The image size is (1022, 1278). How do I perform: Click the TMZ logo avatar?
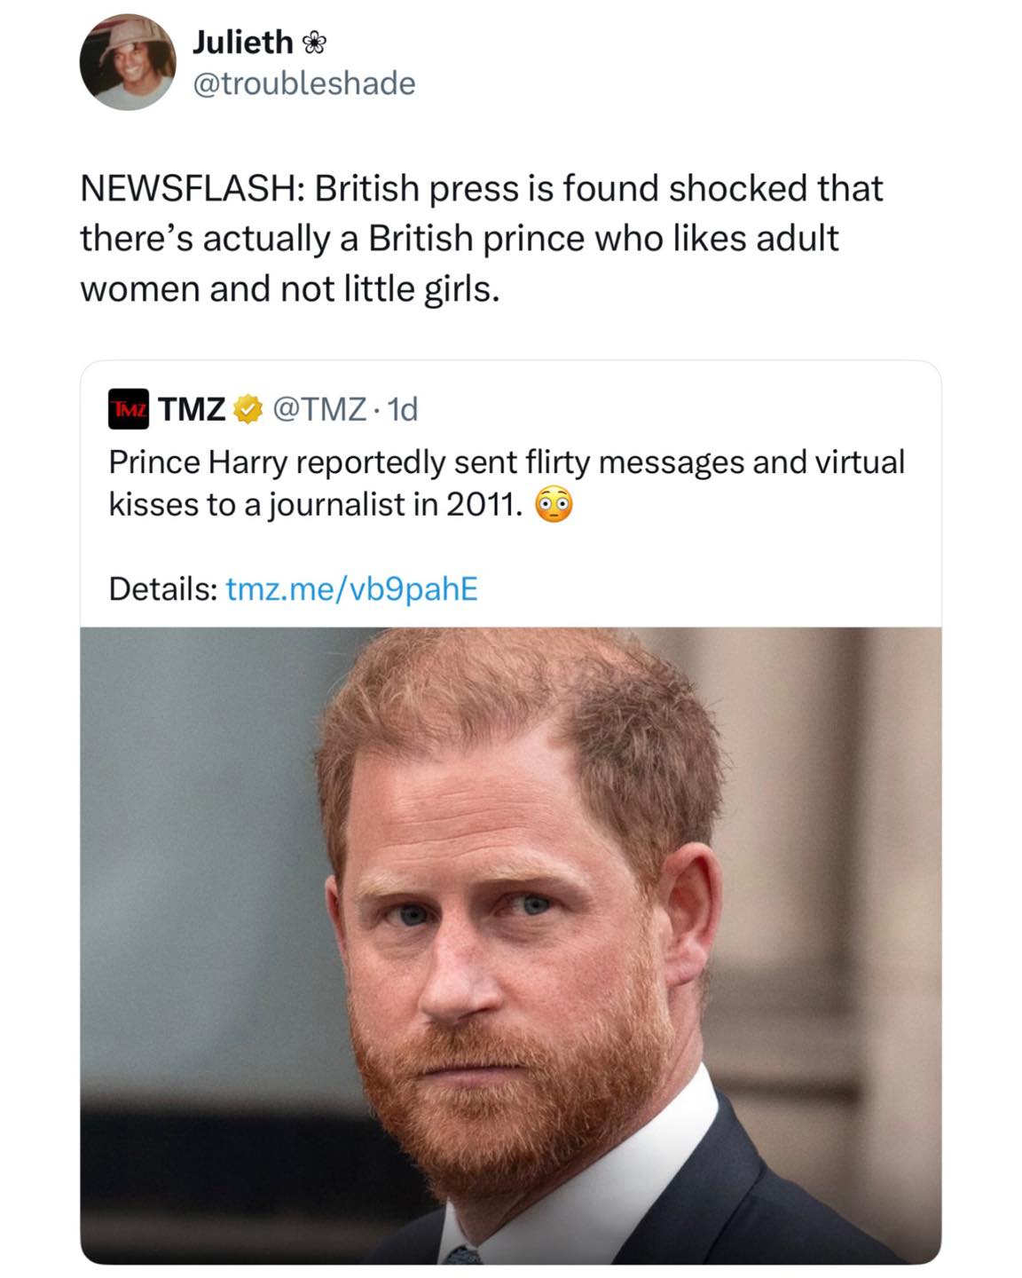[129, 409]
